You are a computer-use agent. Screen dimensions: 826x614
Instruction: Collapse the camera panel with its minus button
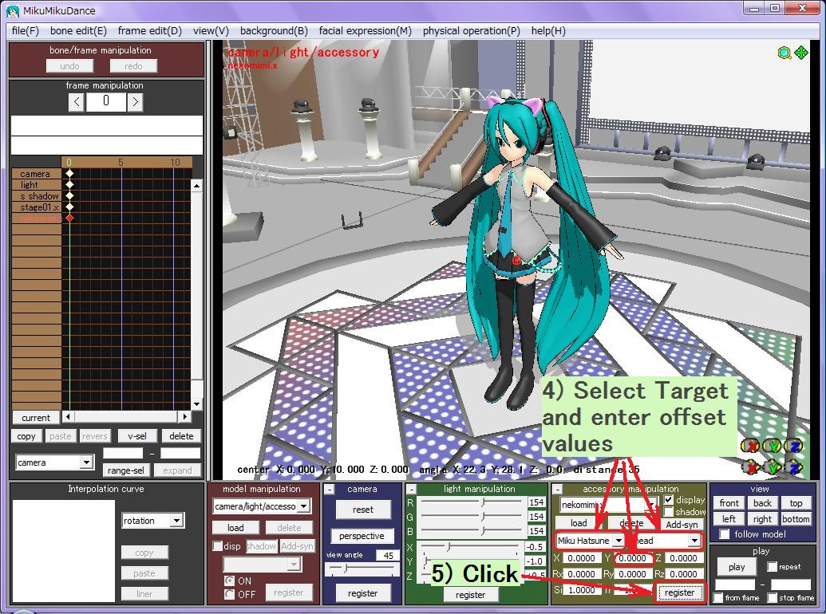(x=329, y=490)
